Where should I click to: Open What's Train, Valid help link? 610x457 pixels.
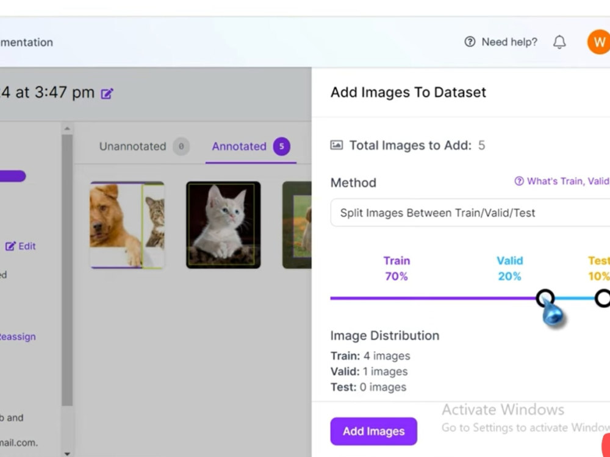pyautogui.click(x=562, y=181)
